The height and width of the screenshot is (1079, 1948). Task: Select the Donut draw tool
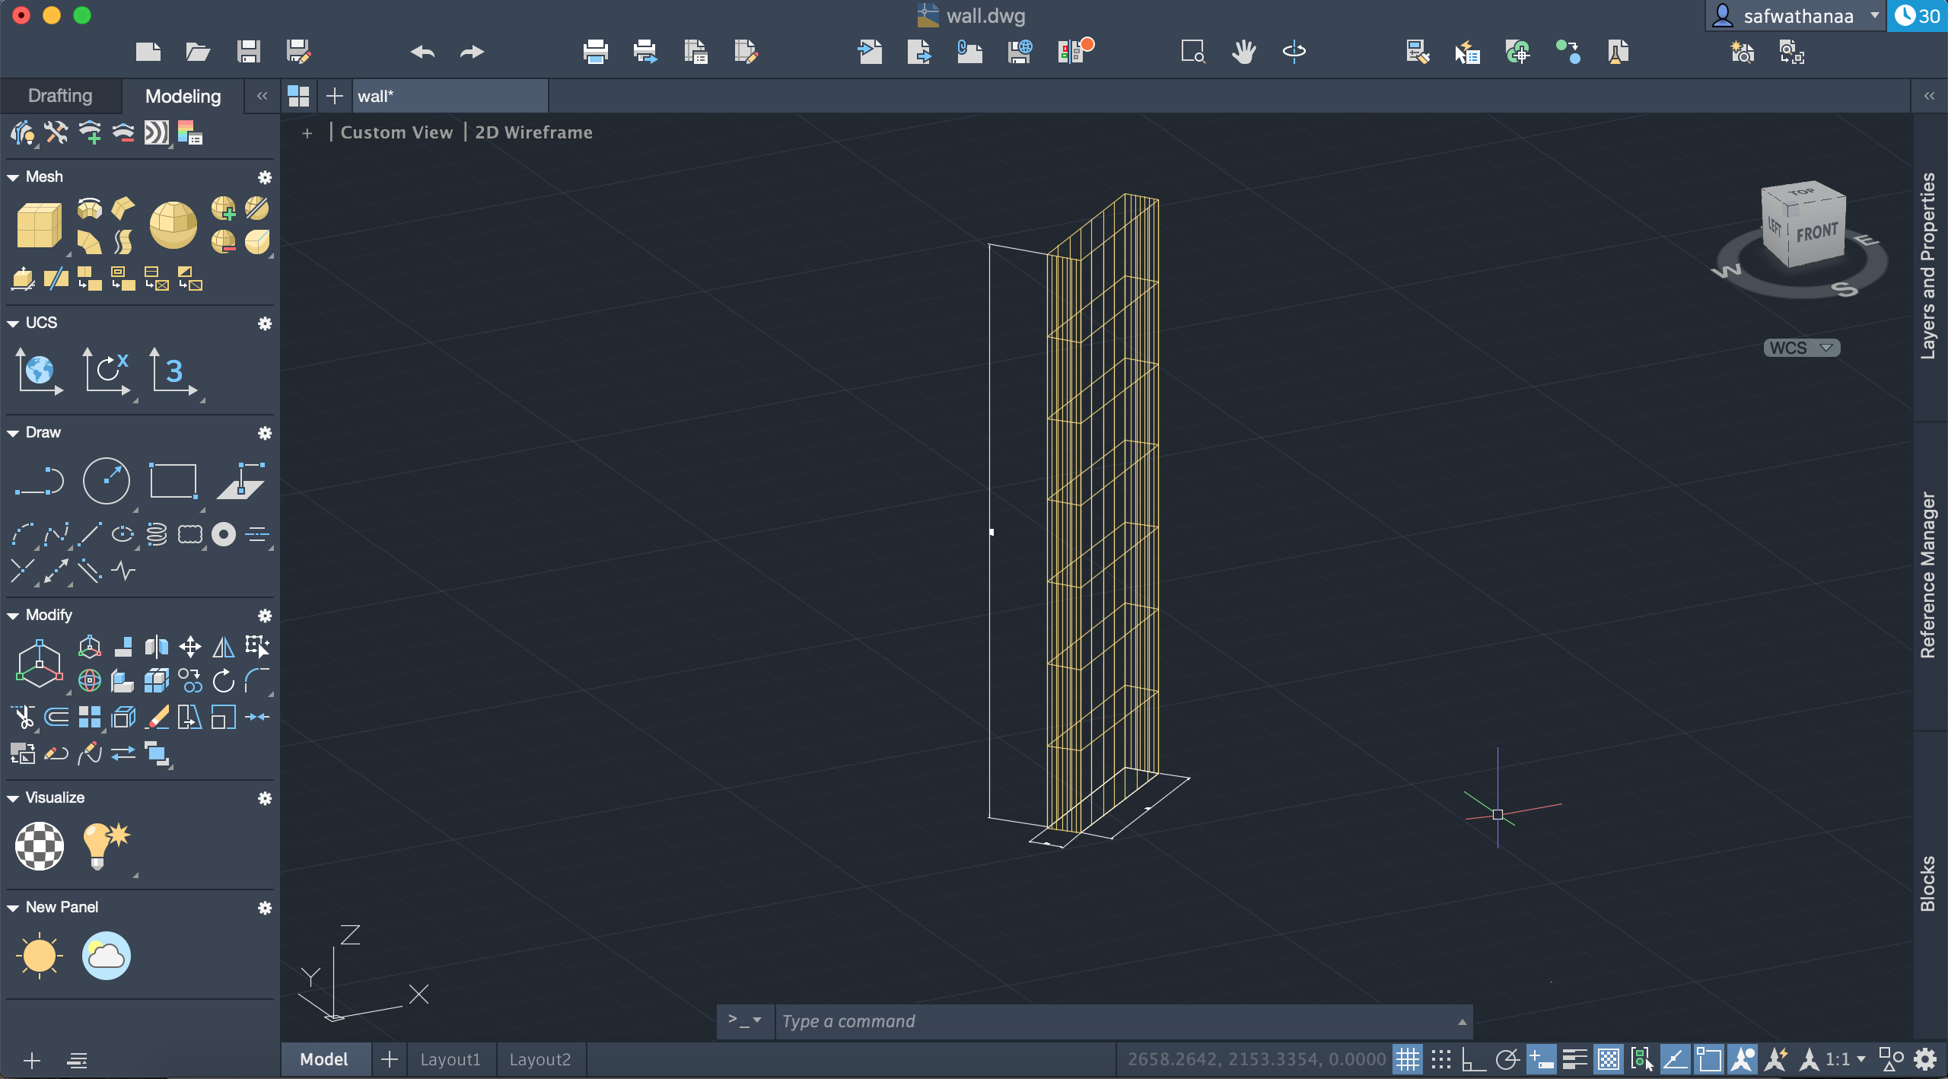coord(224,534)
